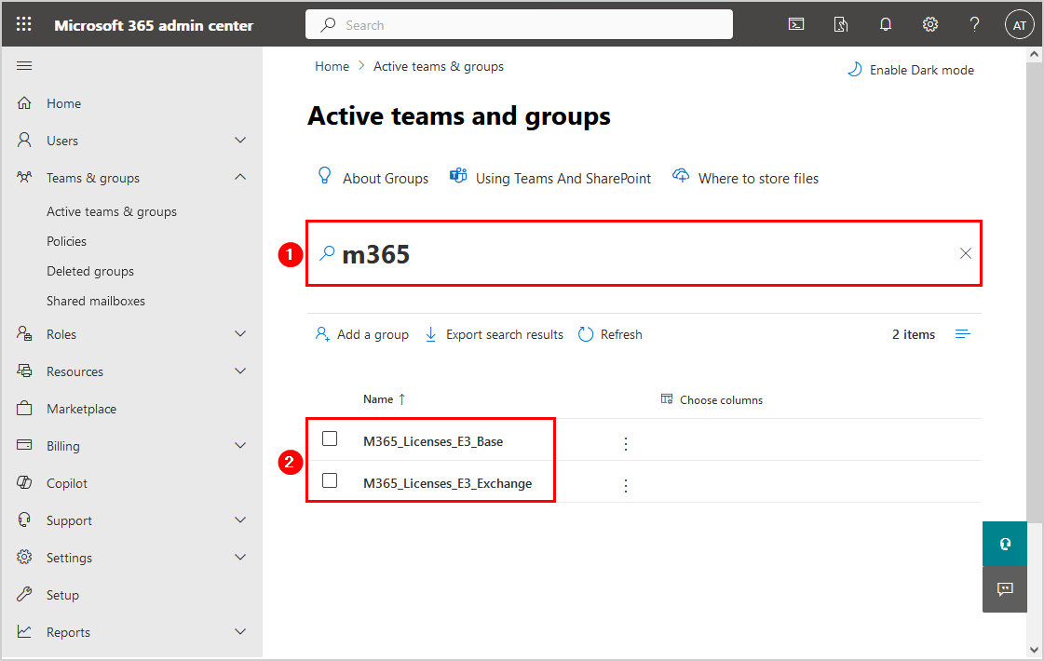1044x661 pixels.
Task: Click the document download icon in header
Action: [x=841, y=24]
